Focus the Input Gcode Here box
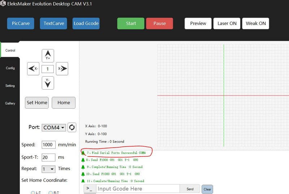The height and width of the screenshot is (194, 289). click(x=138, y=189)
